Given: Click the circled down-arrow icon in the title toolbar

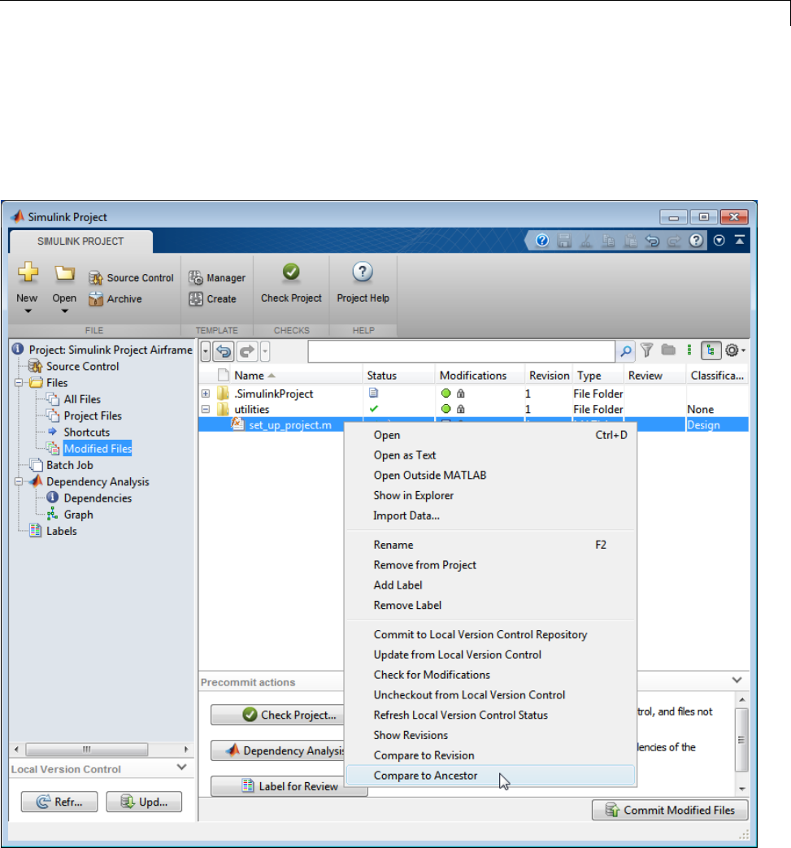Looking at the screenshot, I should point(719,241).
